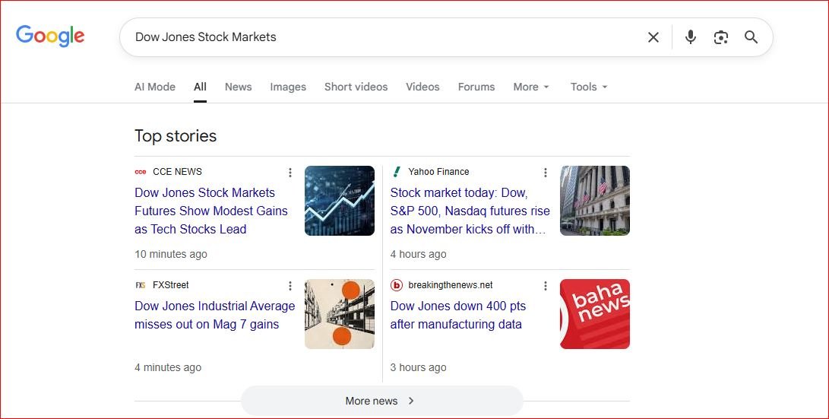Expand the More search filters dropdown
Screen dimensions: 829x419
[530, 87]
